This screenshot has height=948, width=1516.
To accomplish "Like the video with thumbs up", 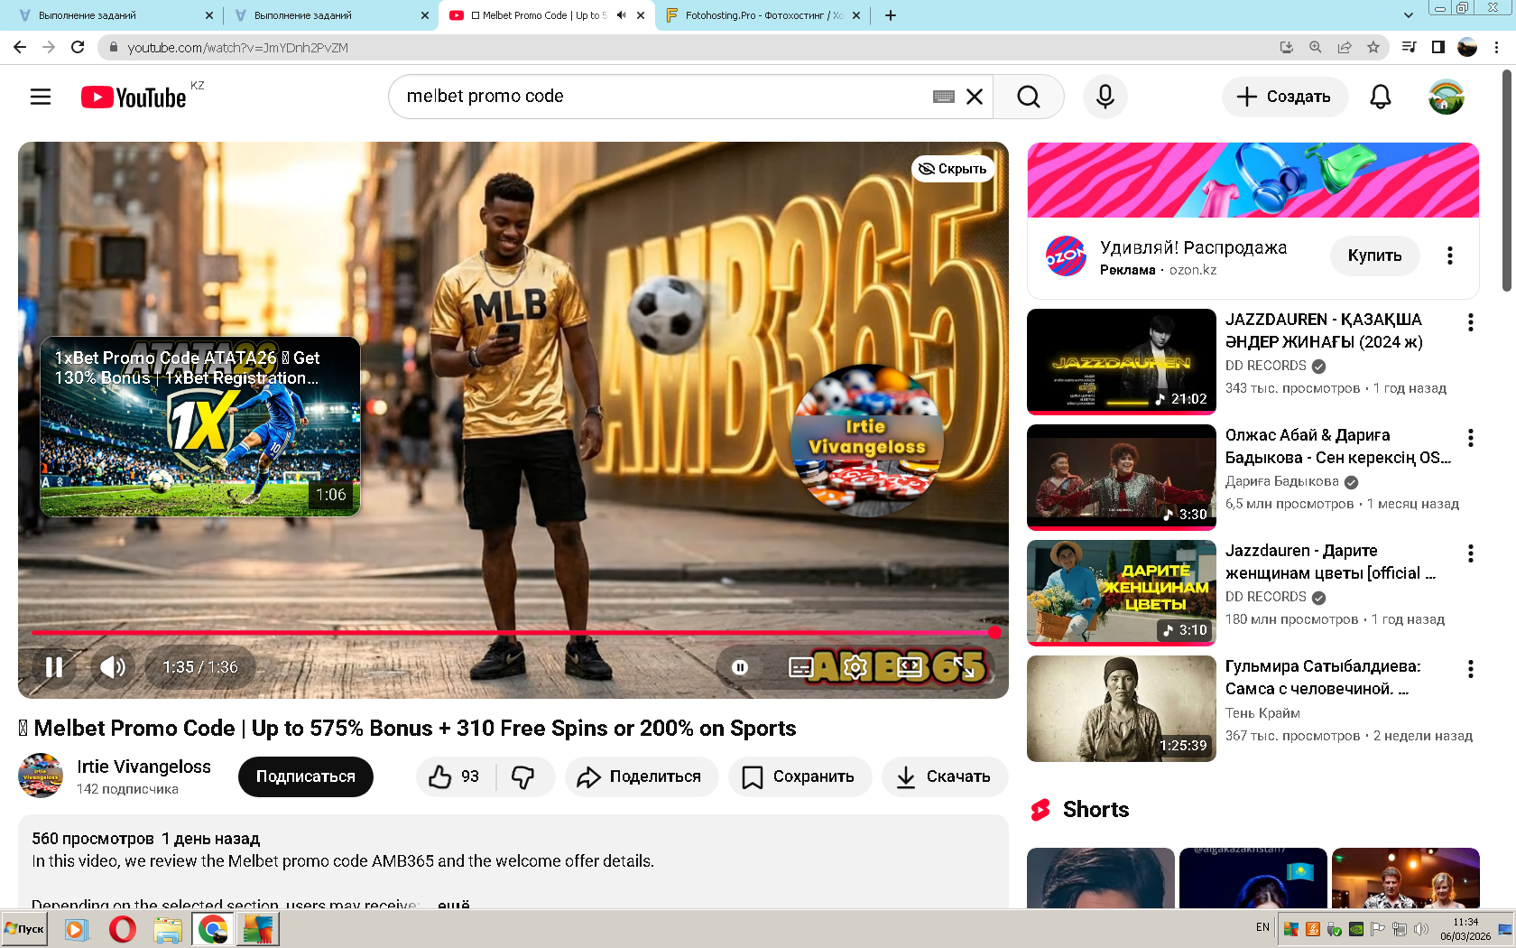I will coord(456,776).
